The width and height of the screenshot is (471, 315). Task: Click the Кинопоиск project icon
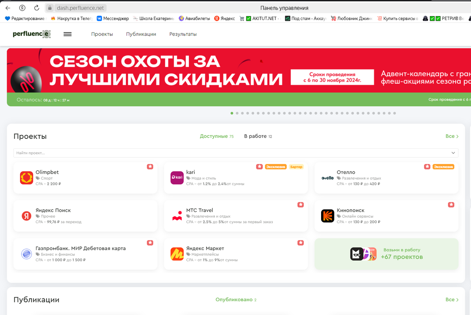coord(327,216)
